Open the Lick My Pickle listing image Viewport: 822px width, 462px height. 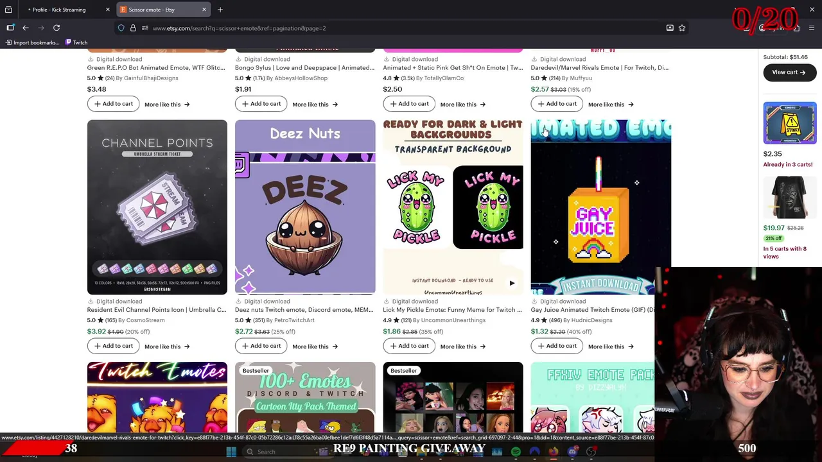click(x=453, y=207)
